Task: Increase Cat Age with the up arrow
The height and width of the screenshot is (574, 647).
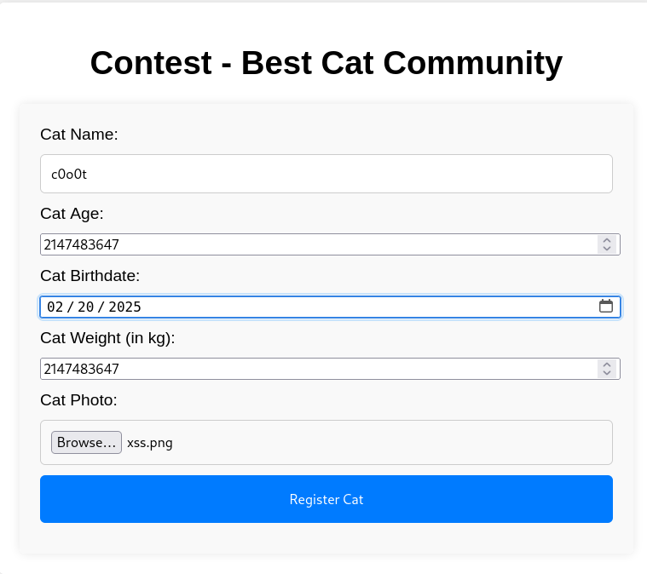Action: (x=607, y=240)
